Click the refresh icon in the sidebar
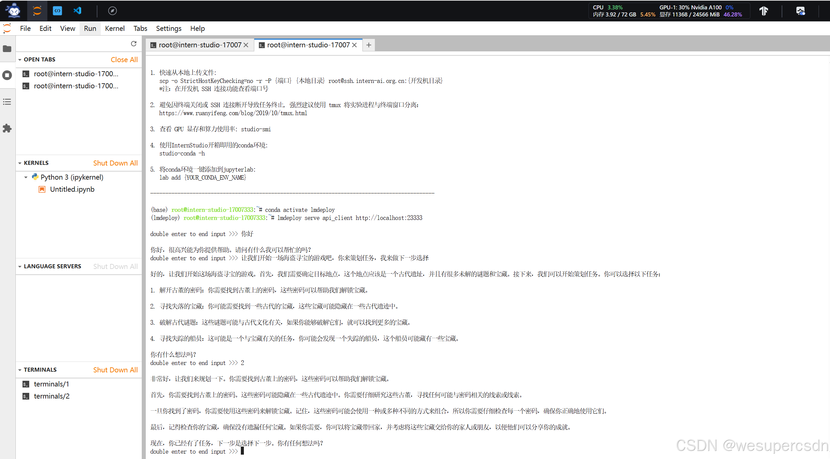 click(x=134, y=44)
